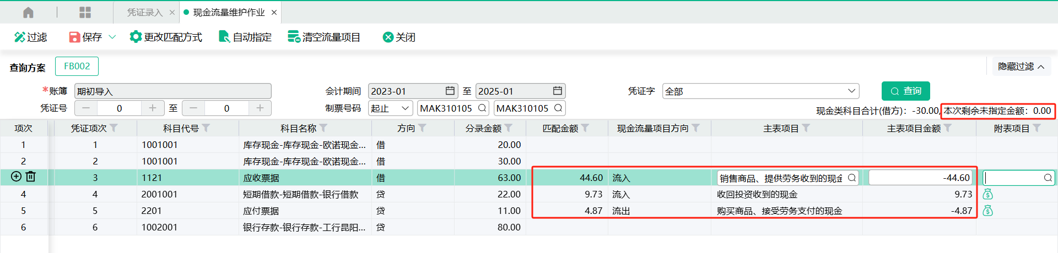Open the 凭证字 dropdown

[x=851, y=91]
